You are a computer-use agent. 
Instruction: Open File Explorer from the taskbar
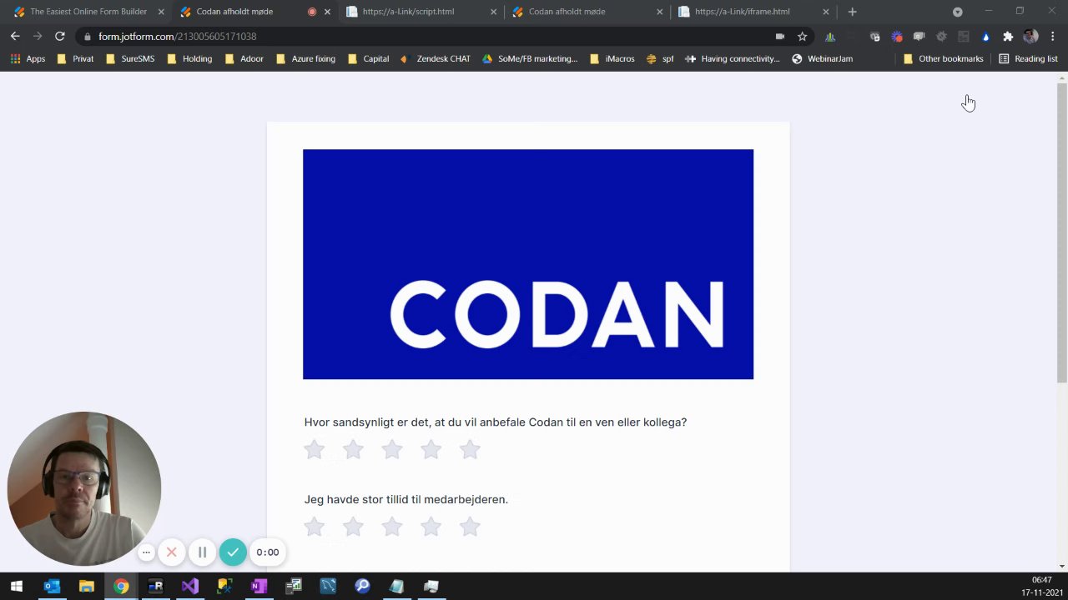click(86, 586)
